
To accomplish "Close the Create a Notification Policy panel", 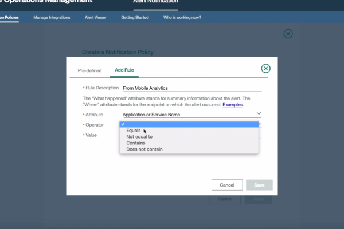I will [288, 34].
